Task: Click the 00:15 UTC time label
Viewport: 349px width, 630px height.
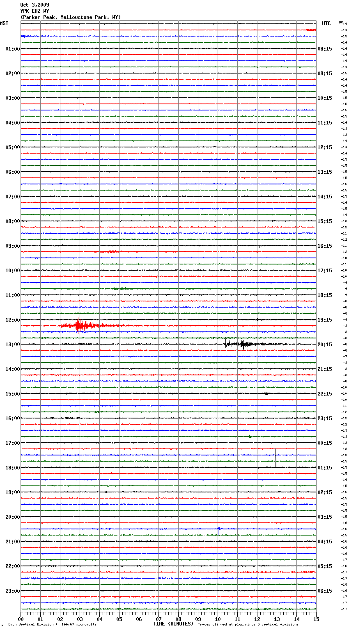Action: (x=325, y=443)
